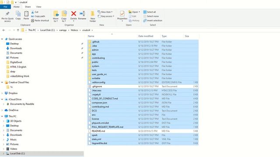Click the Copy to icon
The height and width of the screenshot is (157, 280).
point(64,14)
